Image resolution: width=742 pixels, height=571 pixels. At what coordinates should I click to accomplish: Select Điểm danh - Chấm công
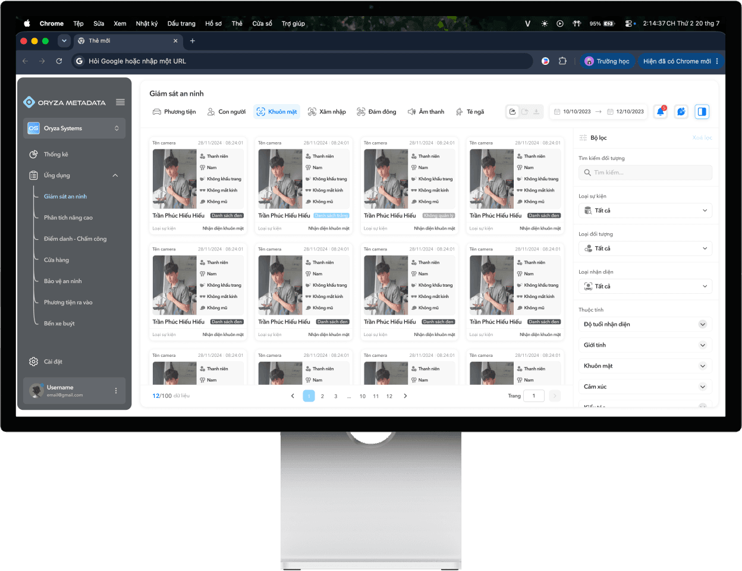point(76,239)
